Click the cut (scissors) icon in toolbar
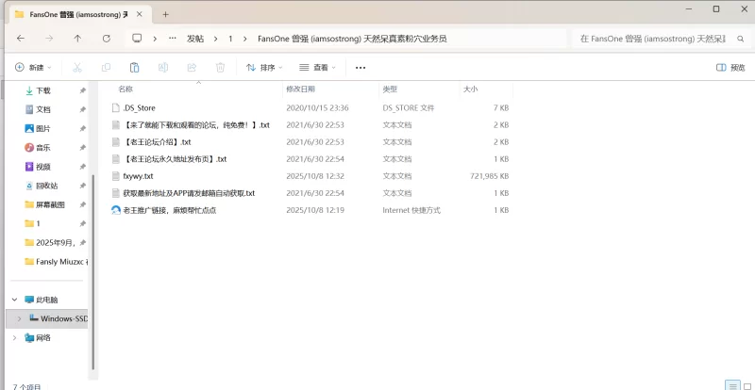 point(77,68)
